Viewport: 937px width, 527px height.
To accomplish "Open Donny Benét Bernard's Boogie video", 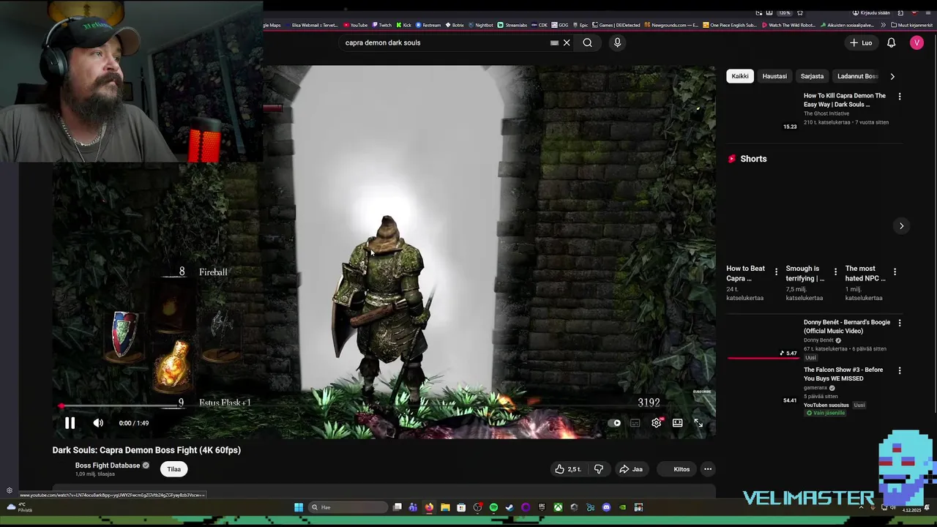I will pos(847,326).
